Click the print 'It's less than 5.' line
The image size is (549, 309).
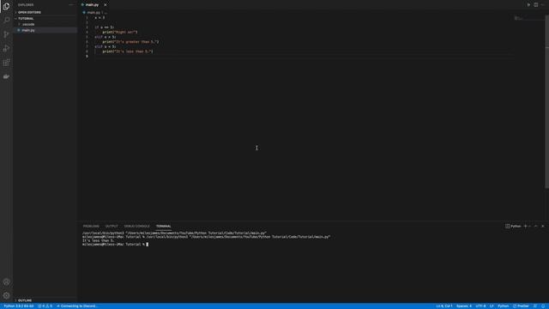click(128, 51)
